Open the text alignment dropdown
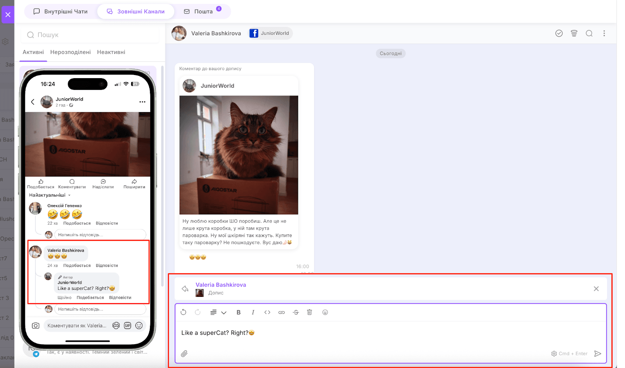The height and width of the screenshot is (368, 625). 218,313
